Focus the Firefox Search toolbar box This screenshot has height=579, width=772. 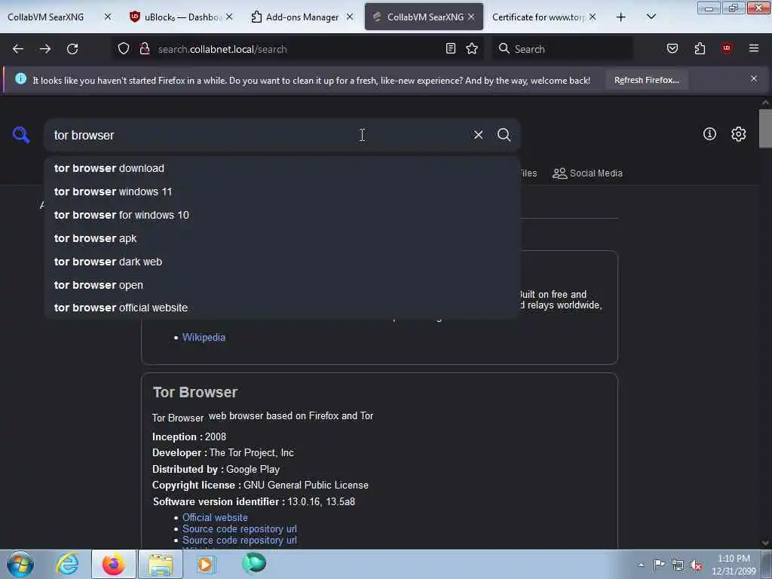click(x=562, y=49)
